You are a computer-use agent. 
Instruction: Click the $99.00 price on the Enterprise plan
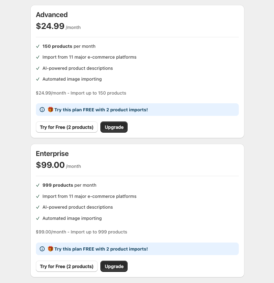[50, 165]
